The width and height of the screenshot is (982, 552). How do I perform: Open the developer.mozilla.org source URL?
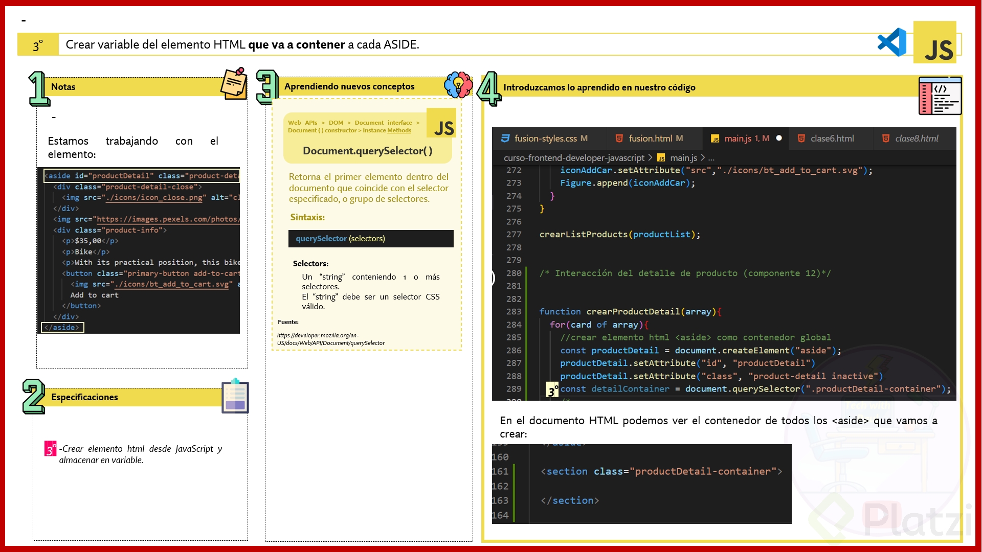pyautogui.click(x=331, y=339)
